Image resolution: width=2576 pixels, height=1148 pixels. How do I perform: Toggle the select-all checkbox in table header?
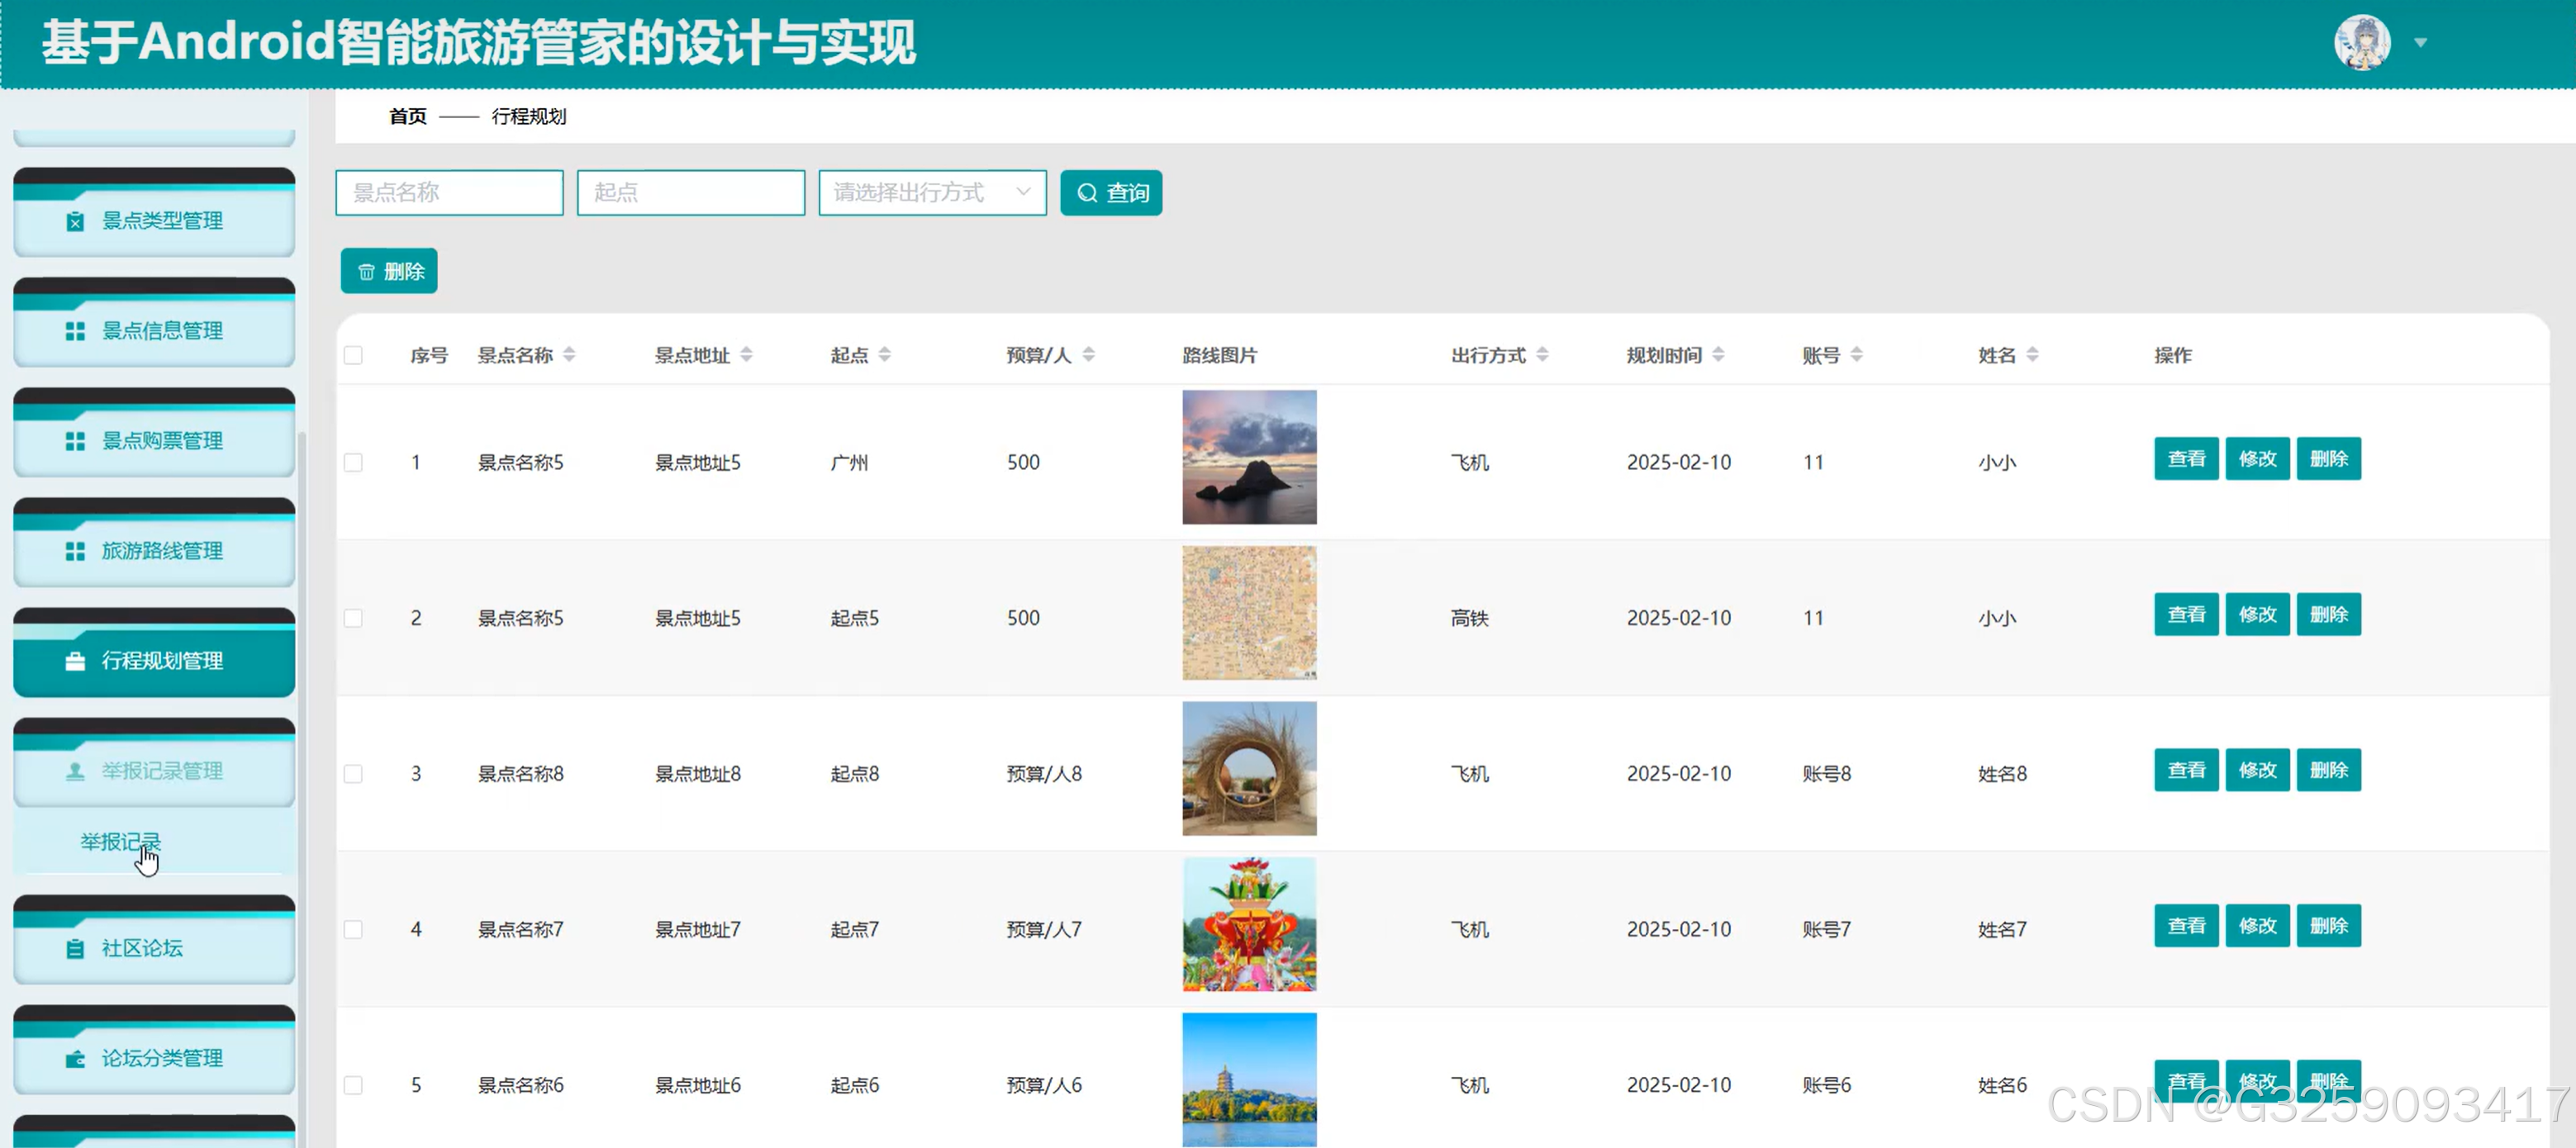tap(352, 354)
